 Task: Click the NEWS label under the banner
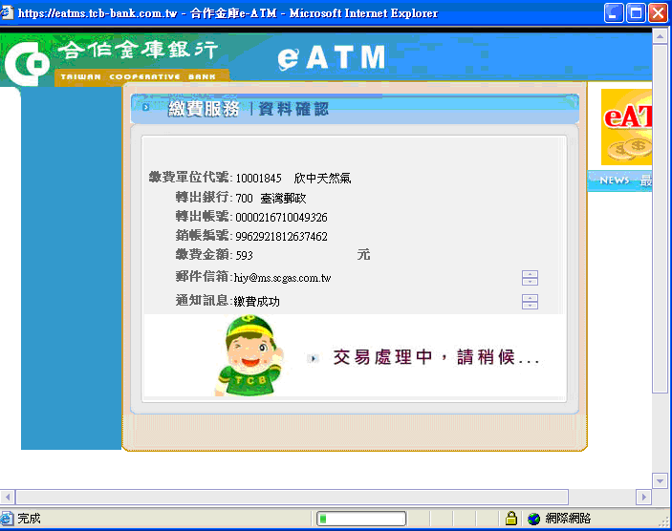(x=614, y=181)
